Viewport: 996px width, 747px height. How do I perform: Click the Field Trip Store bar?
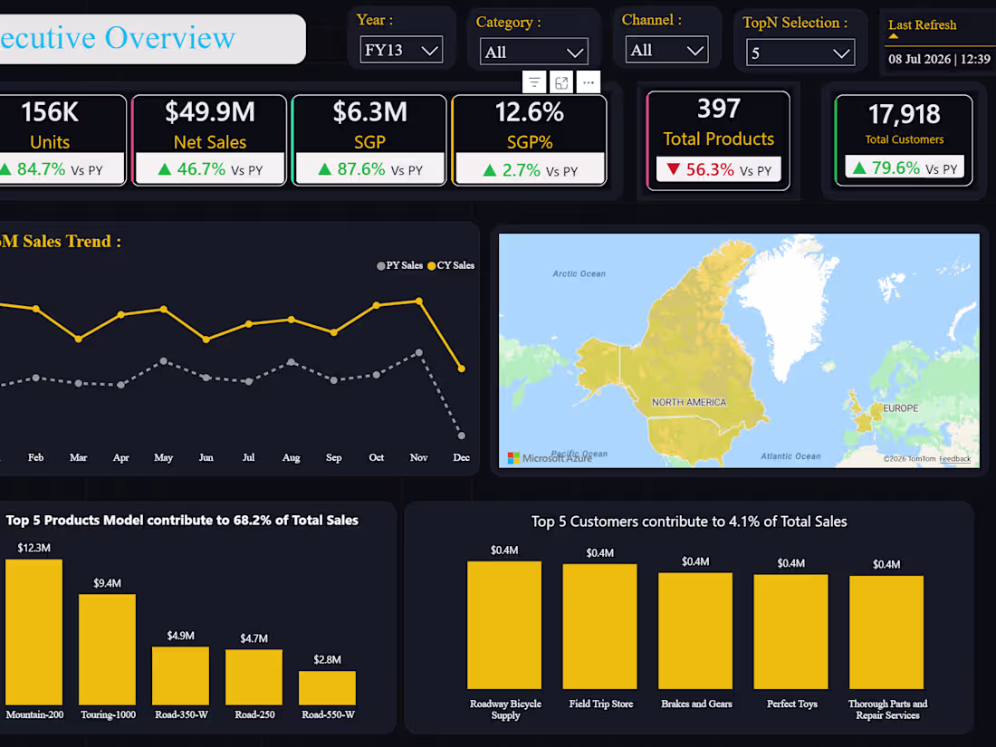(x=599, y=627)
